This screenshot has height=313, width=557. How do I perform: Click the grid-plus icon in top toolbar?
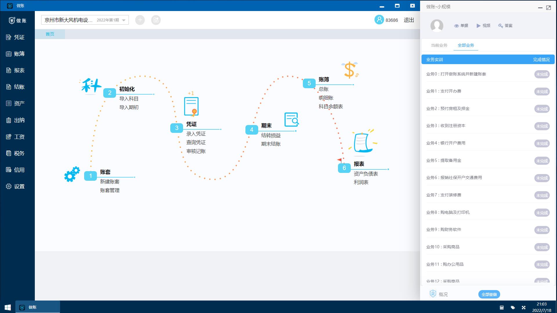click(x=156, y=20)
